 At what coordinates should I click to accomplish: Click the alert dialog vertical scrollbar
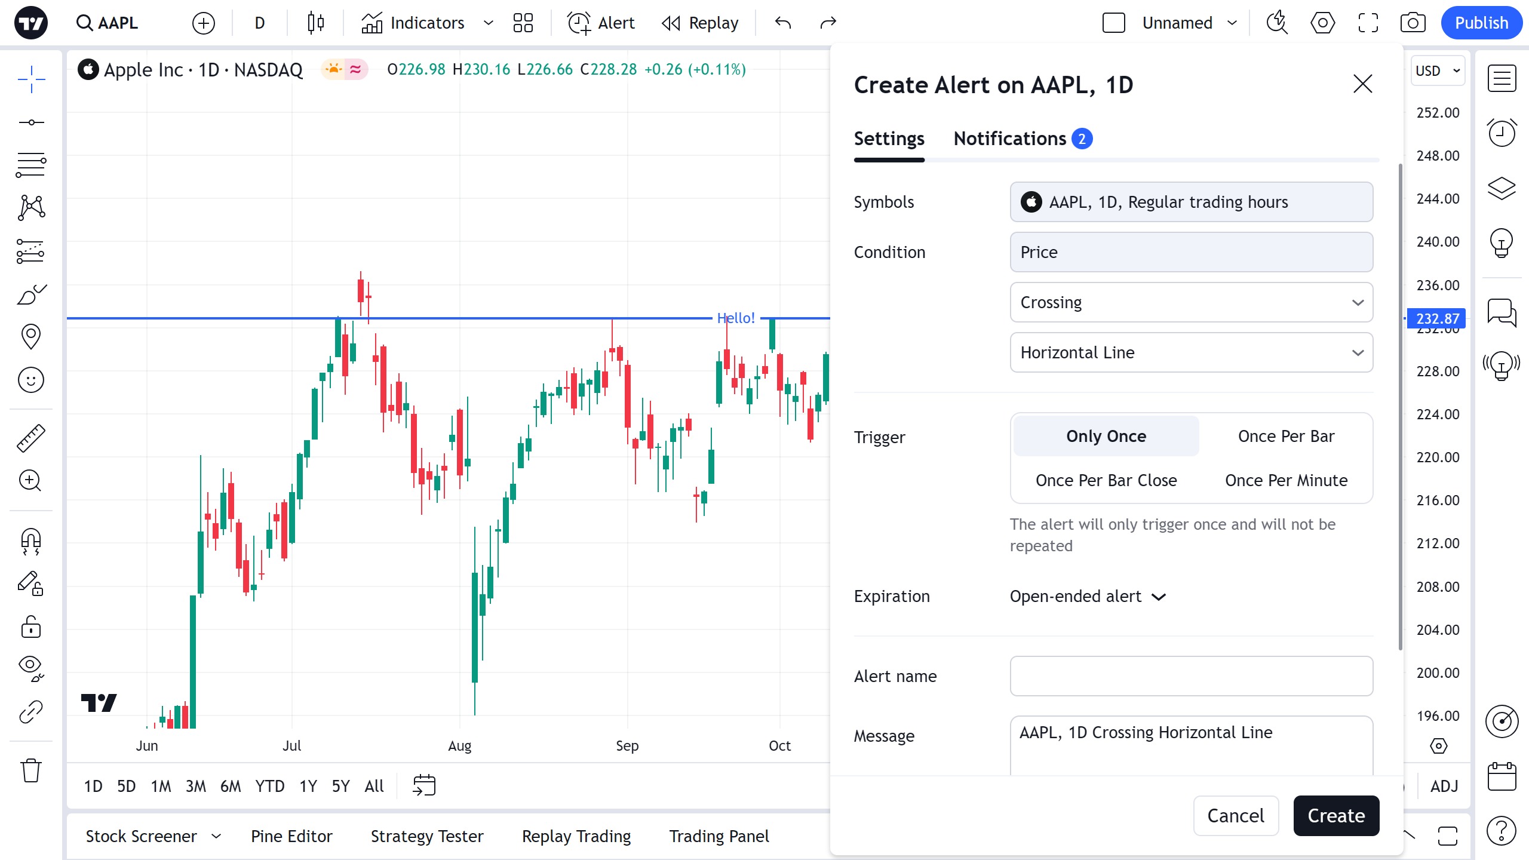1400,406
